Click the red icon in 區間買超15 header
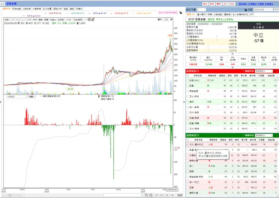 coord(275,71)
